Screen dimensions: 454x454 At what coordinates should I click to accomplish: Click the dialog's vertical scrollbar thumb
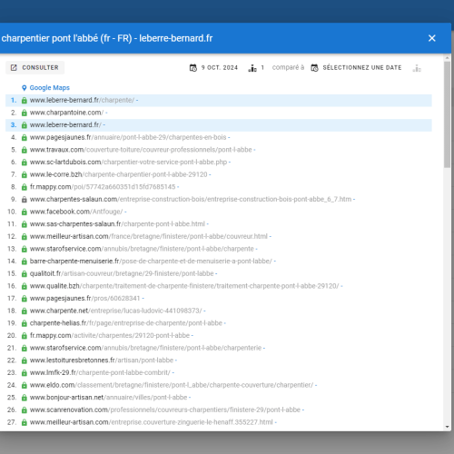[448, 114]
